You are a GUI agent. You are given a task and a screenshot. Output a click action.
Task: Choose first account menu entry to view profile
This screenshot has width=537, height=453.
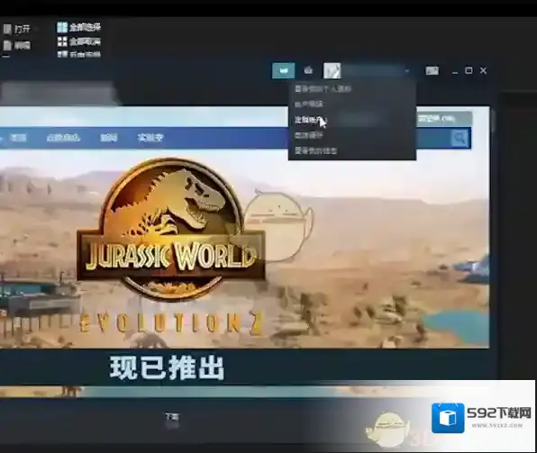click(323, 89)
